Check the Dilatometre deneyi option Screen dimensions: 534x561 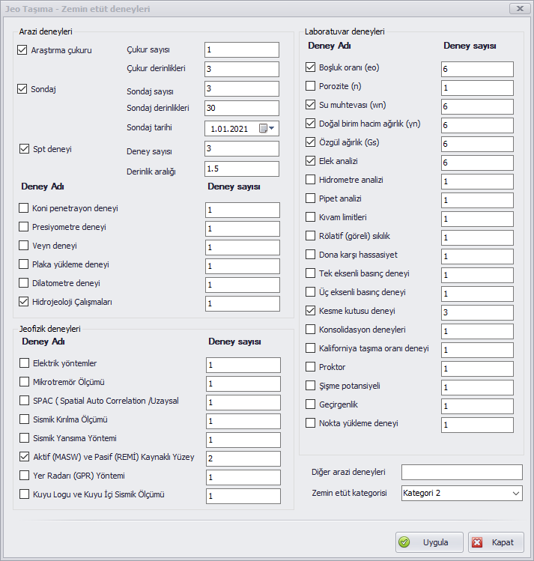coord(24,282)
